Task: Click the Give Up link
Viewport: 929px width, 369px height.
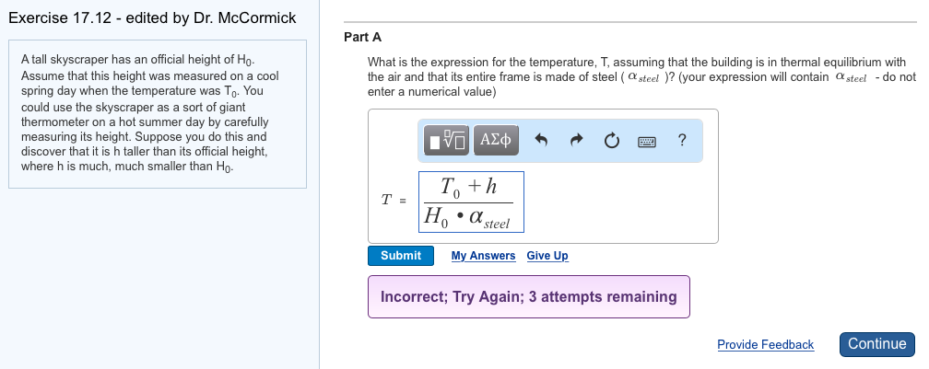Action: click(547, 256)
